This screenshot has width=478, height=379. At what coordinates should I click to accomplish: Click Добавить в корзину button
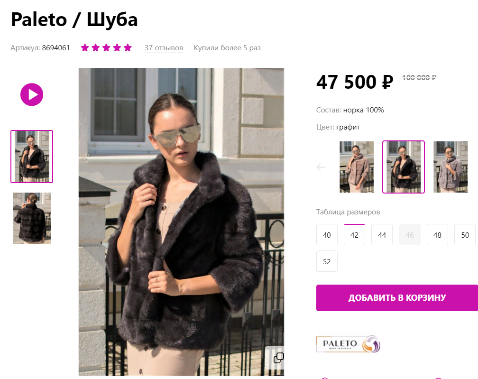click(397, 298)
